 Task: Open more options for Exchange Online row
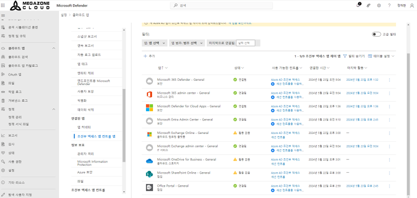click(x=389, y=133)
